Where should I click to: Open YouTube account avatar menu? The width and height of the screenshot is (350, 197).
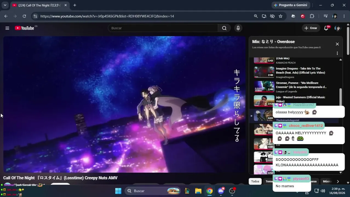pos(338,28)
